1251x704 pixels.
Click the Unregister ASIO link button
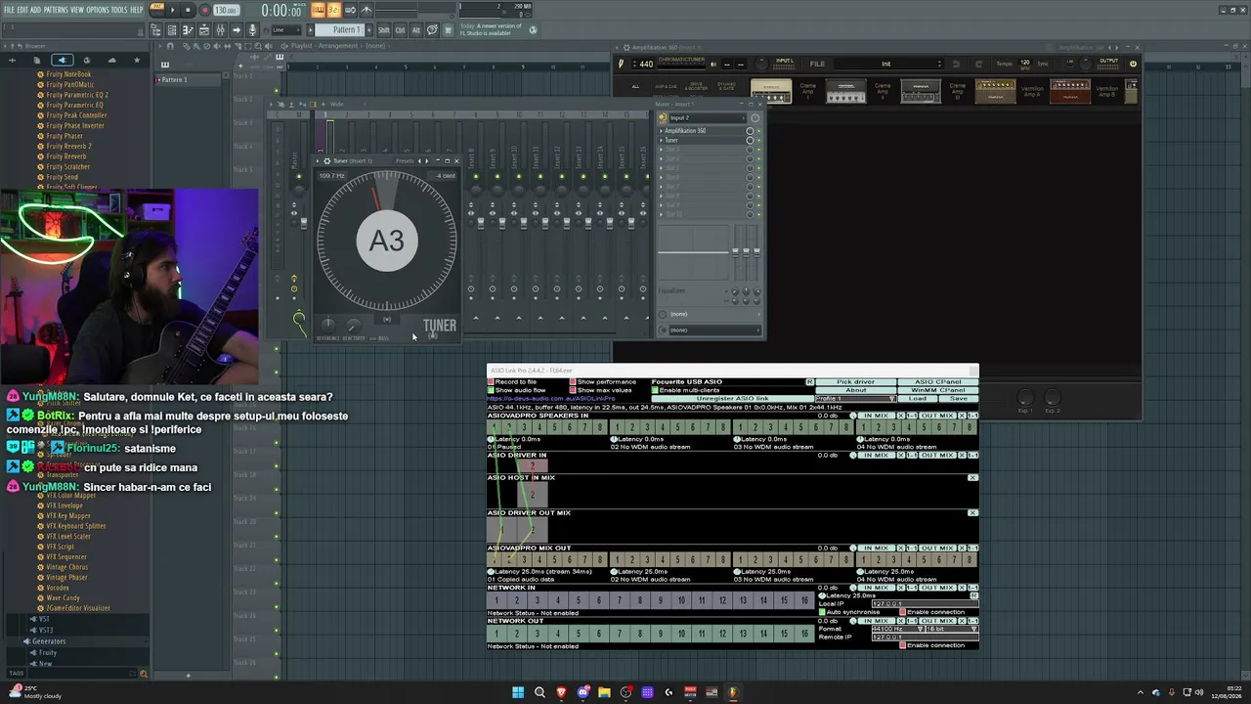pyautogui.click(x=733, y=399)
